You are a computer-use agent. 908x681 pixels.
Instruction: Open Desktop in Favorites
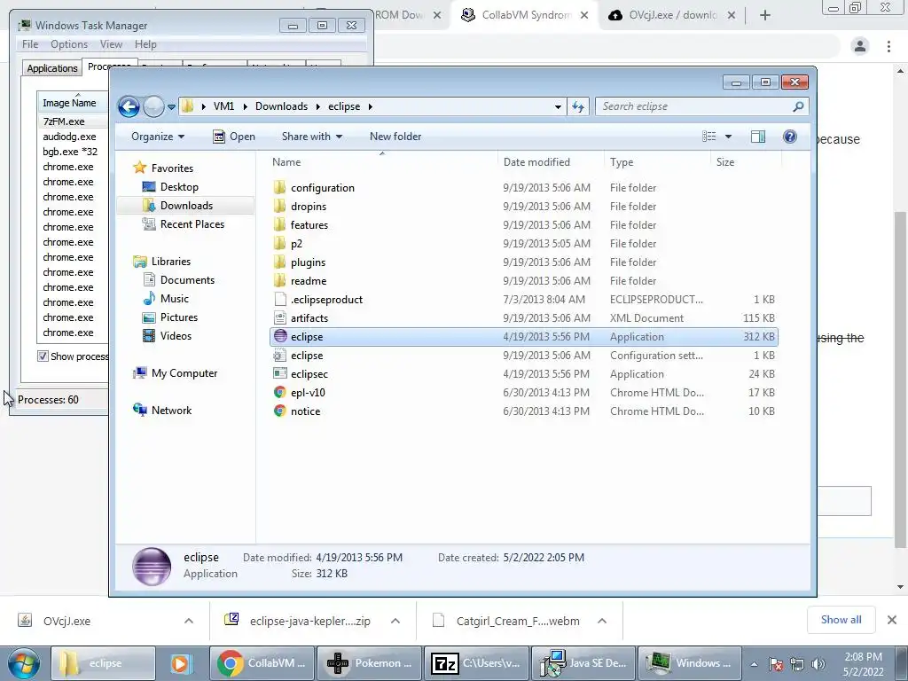coord(179,187)
